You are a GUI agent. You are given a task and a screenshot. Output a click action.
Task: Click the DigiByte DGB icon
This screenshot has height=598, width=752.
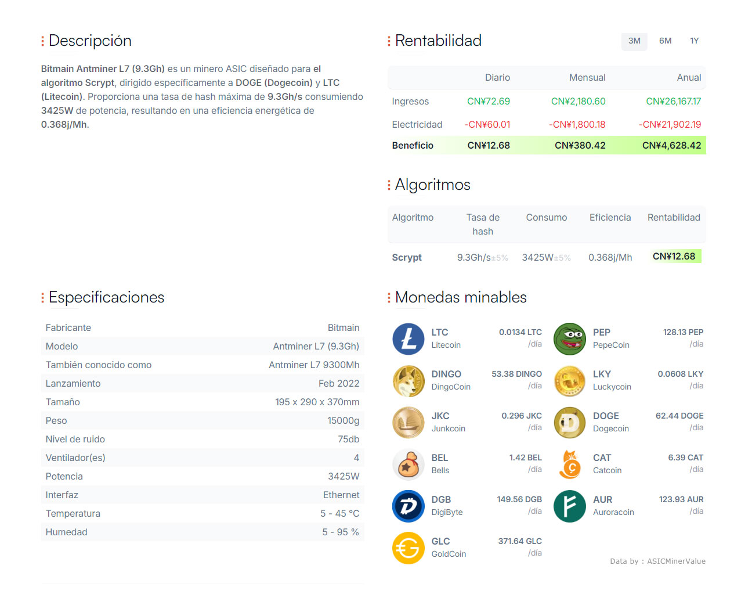click(408, 506)
